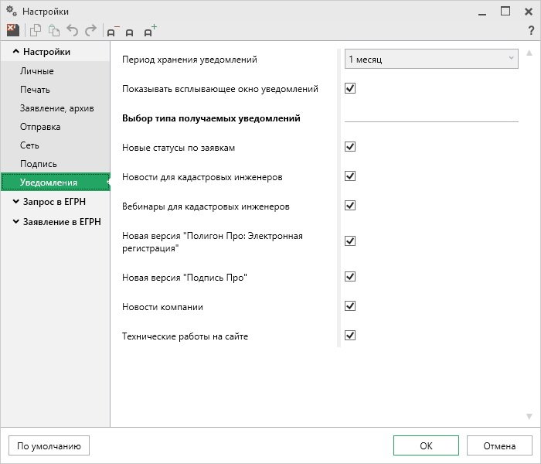Toggle 'Показывать всплывающее окно уведомлений' checkbox
Viewport: 541px width, 464px height.
pos(350,88)
